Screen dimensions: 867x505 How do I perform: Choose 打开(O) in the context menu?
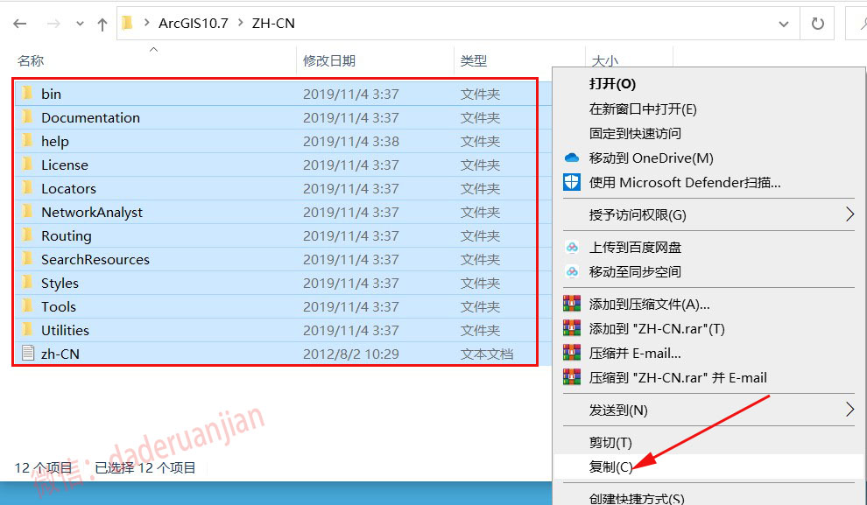click(x=613, y=84)
